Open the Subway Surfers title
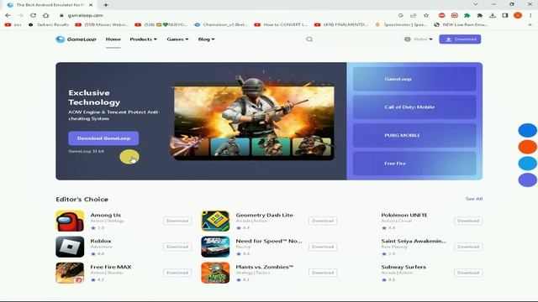Image resolution: width=538 pixels, height=302 pixels. [403, 267]
